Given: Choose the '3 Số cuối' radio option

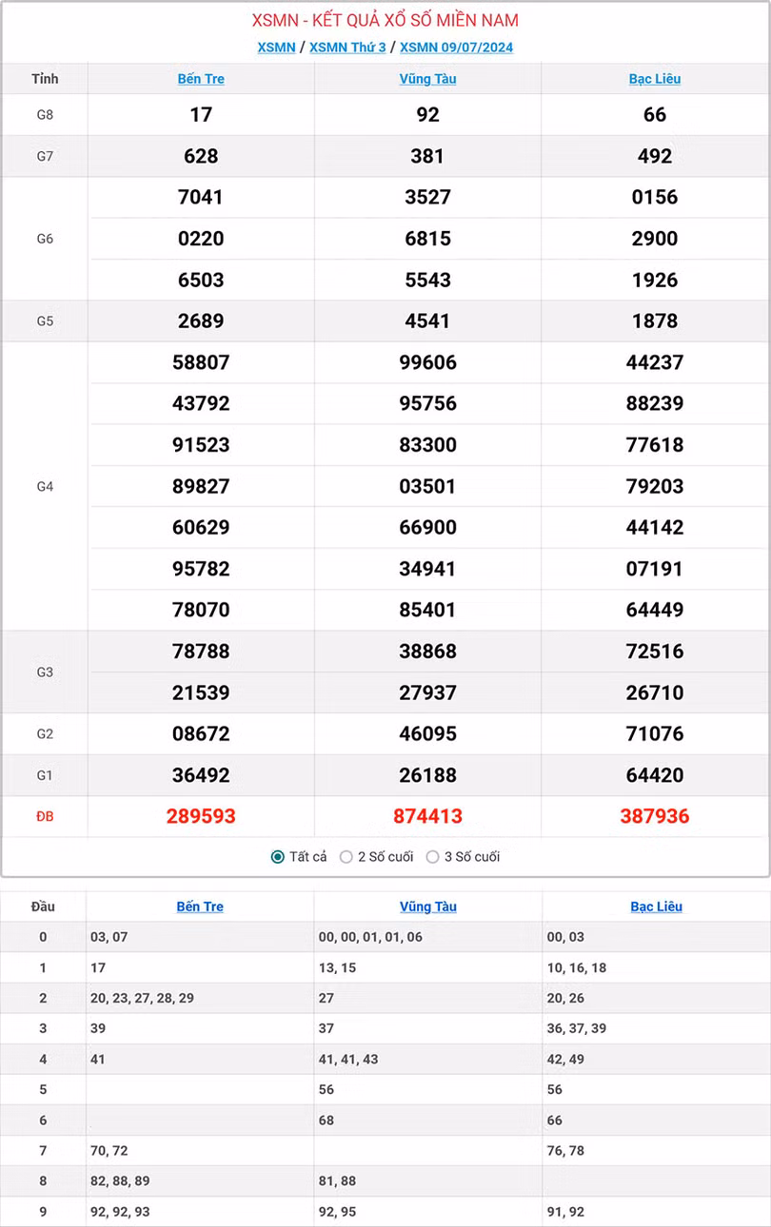Looking at the screenshot, I should click(x=433, y=857).
